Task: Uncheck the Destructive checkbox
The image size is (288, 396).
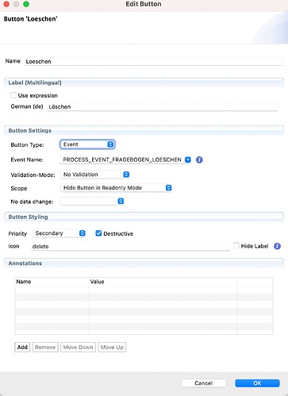Action: coord(98,233)
